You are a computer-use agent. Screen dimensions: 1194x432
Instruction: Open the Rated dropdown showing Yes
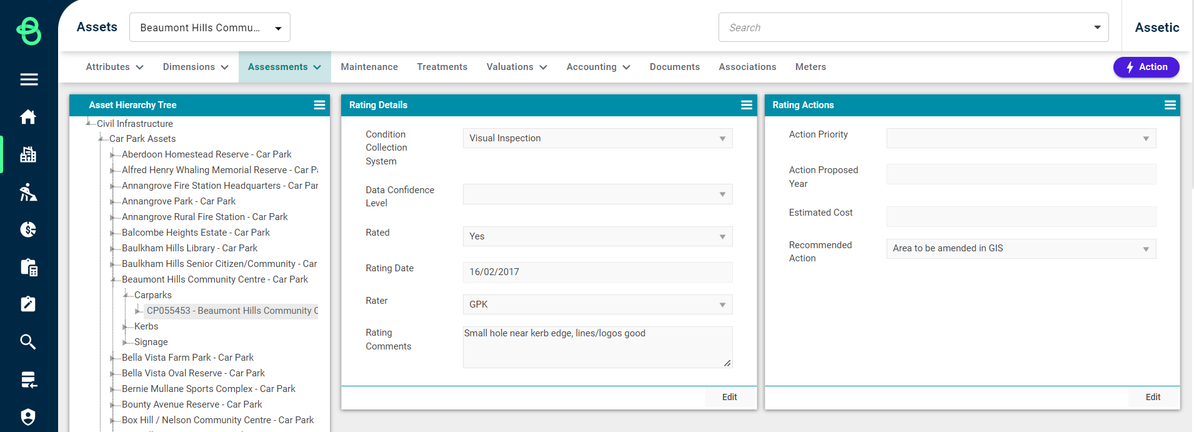[x=597, y=236]
